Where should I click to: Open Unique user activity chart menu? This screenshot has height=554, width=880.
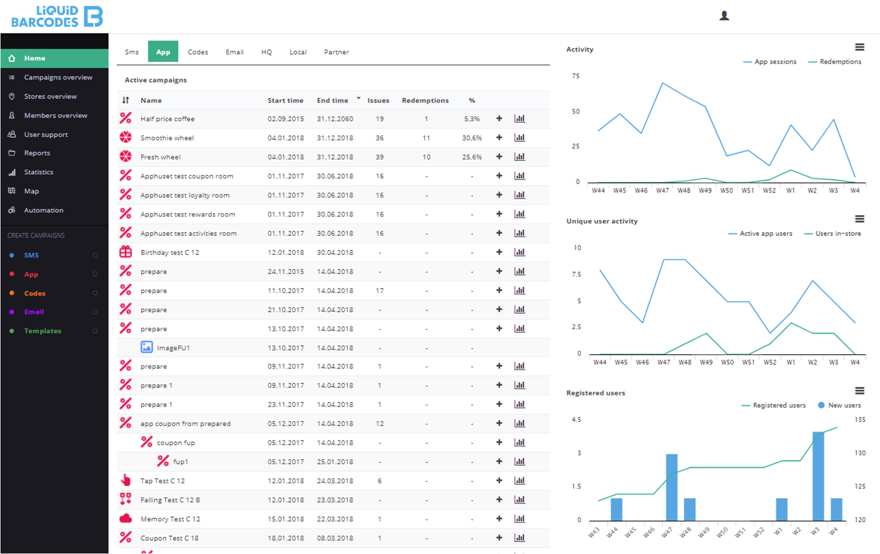[859, 219]
